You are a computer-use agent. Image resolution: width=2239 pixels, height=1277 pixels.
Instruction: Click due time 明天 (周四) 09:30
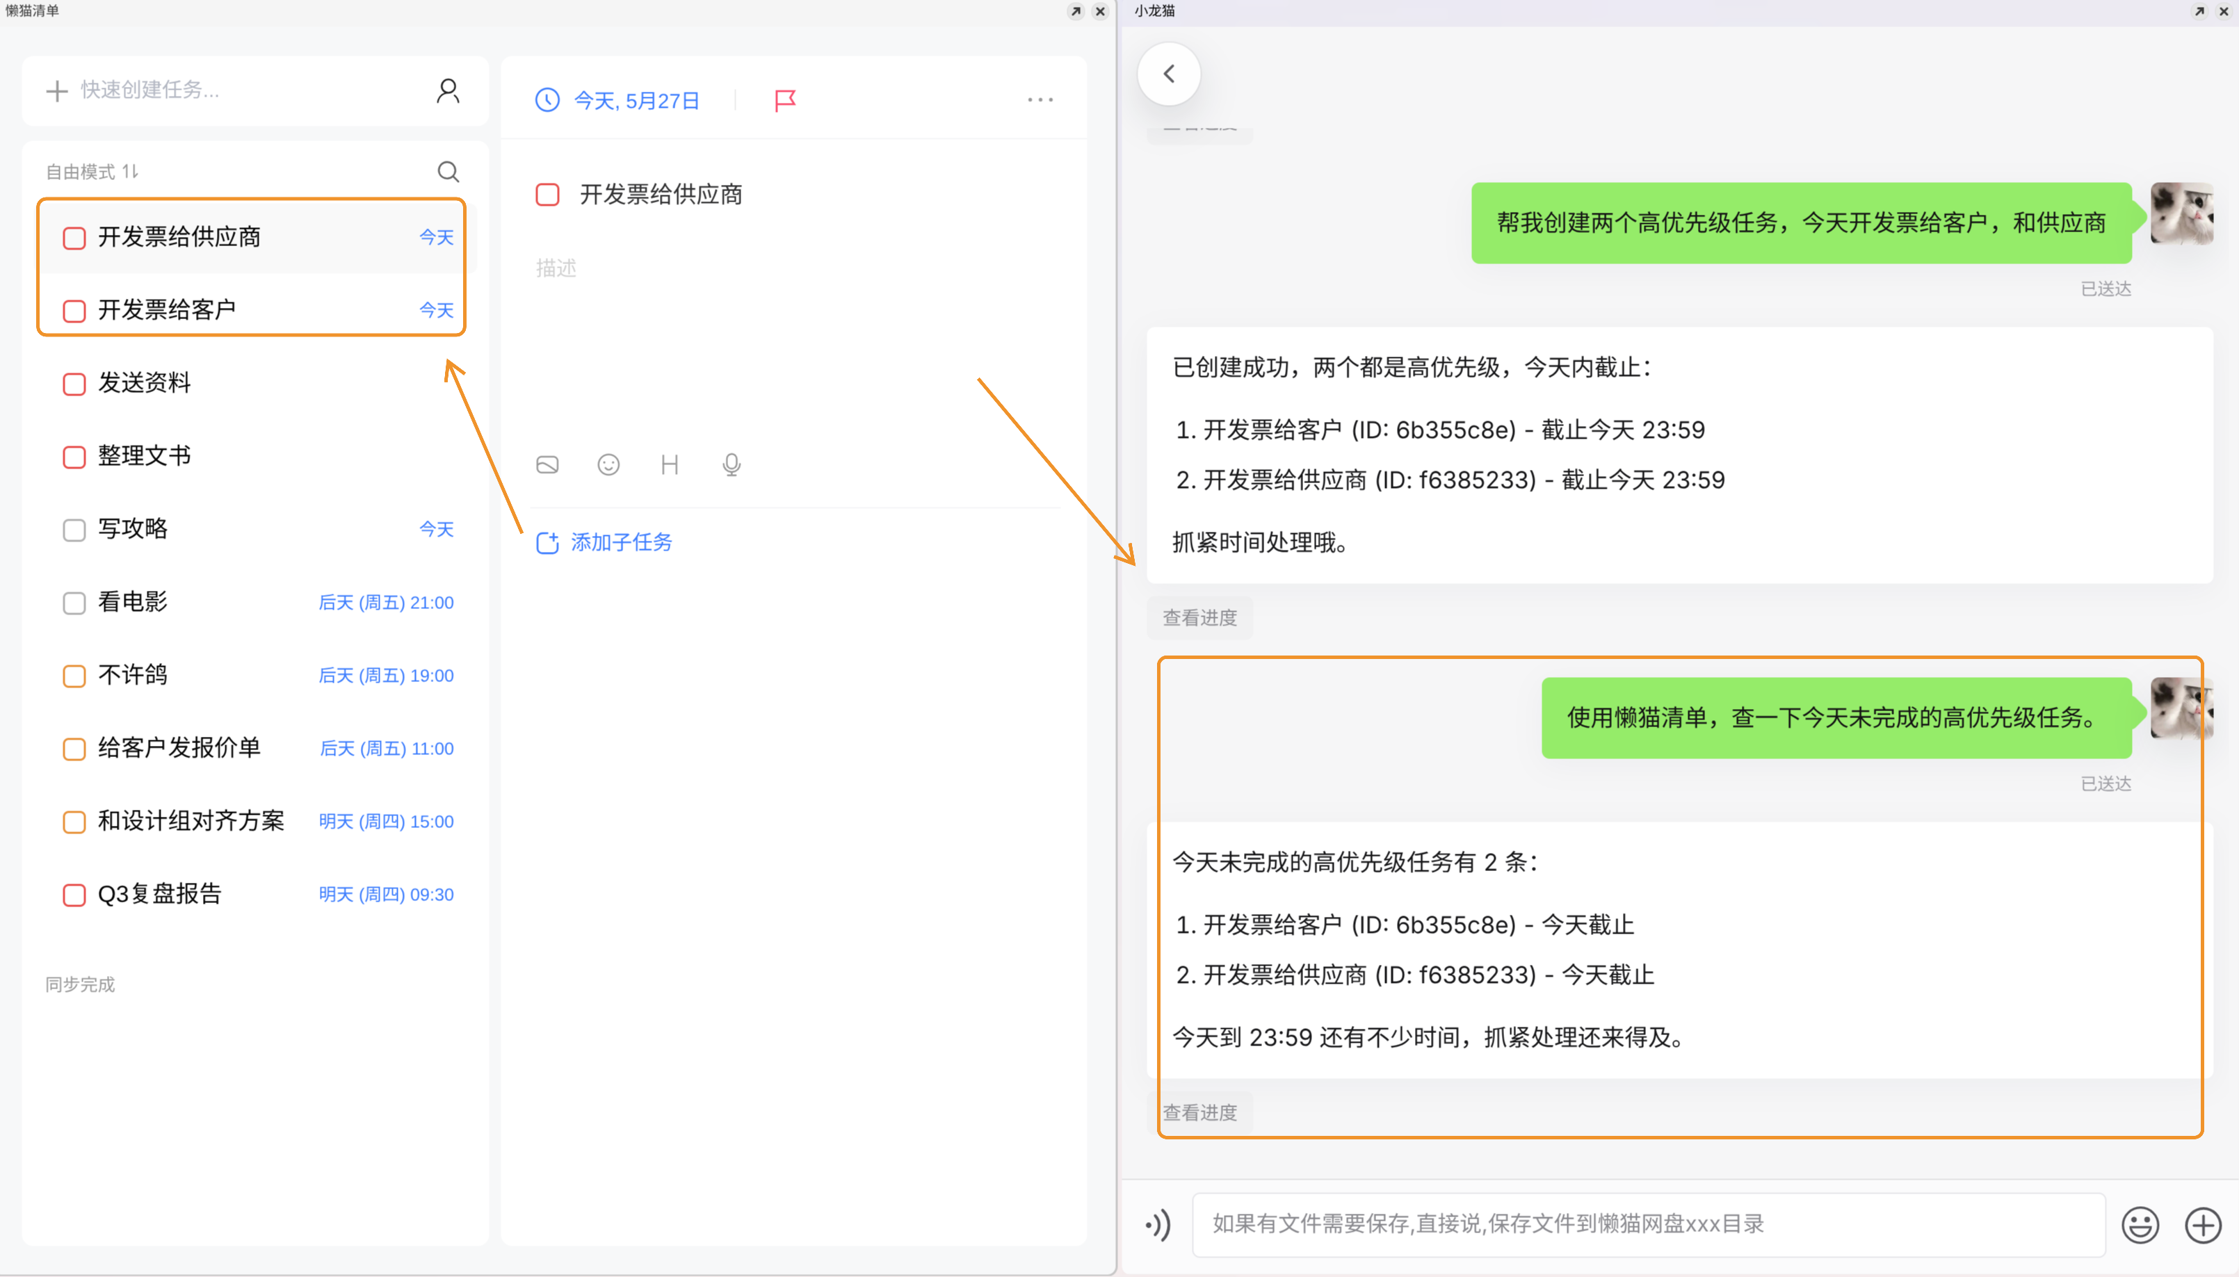point(386,895)
